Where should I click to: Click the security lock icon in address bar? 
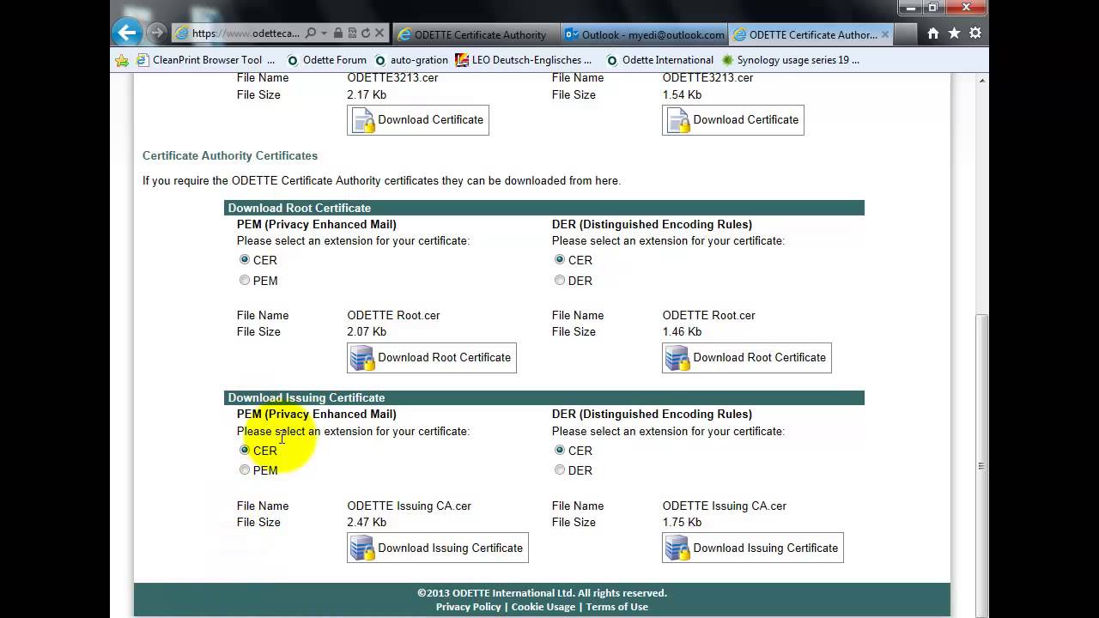coord(338,33)
